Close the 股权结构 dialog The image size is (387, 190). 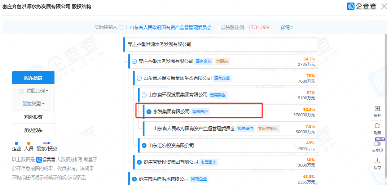click(384, 6)
